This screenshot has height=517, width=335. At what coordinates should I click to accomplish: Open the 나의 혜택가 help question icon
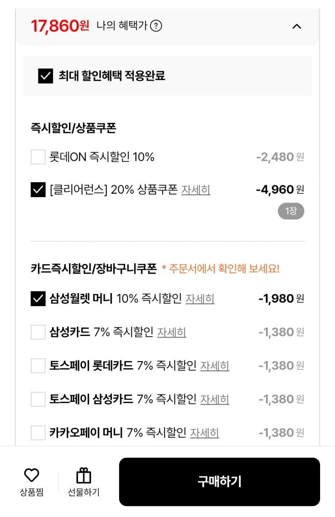coord(156,26)
